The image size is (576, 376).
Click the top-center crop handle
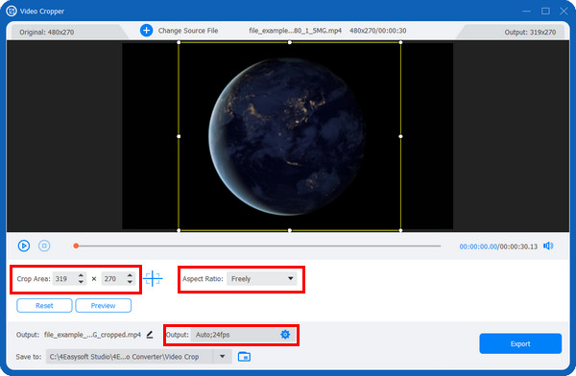(x=290, y=42)
